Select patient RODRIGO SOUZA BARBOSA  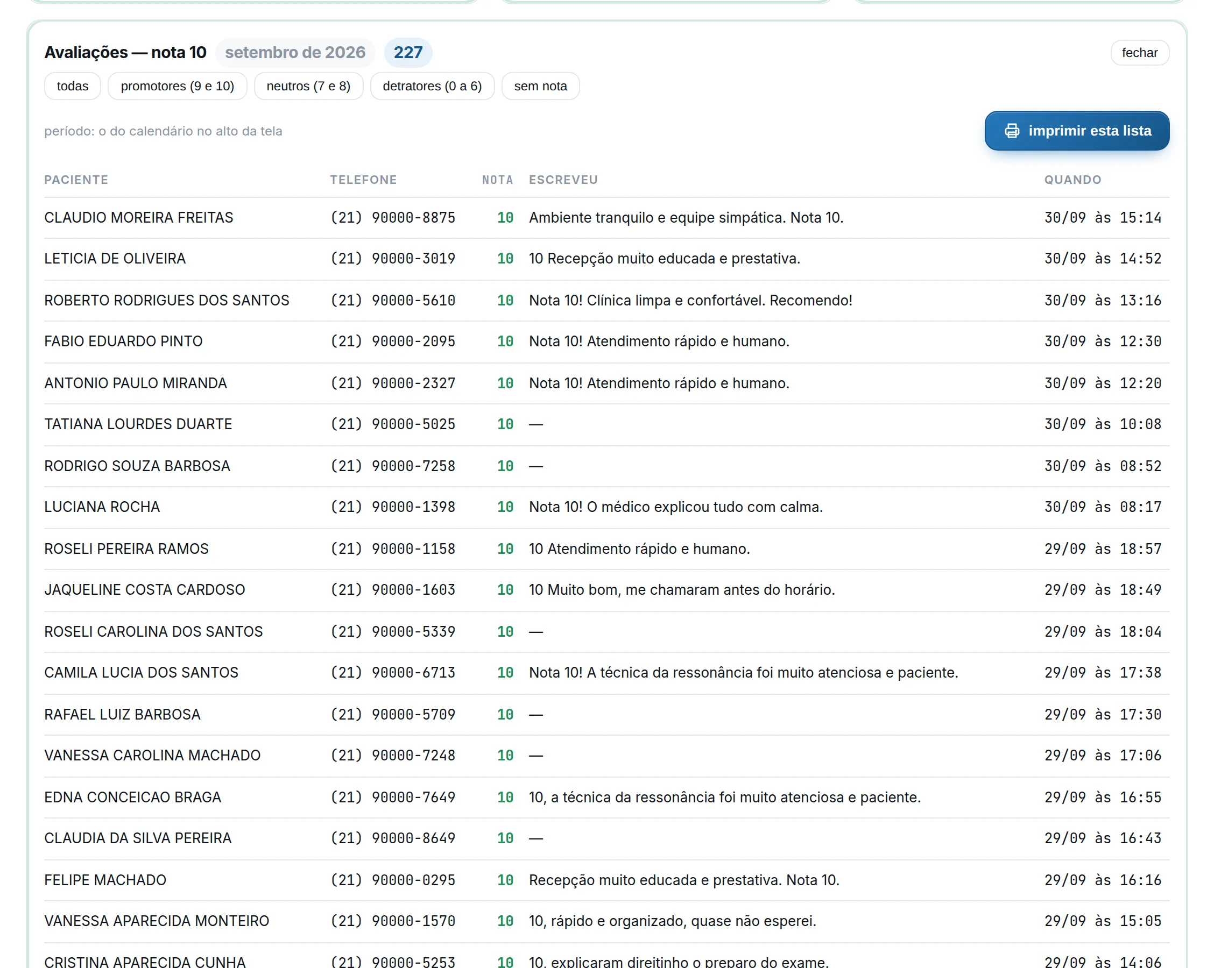pyautogui.click(x=137, y=465)
